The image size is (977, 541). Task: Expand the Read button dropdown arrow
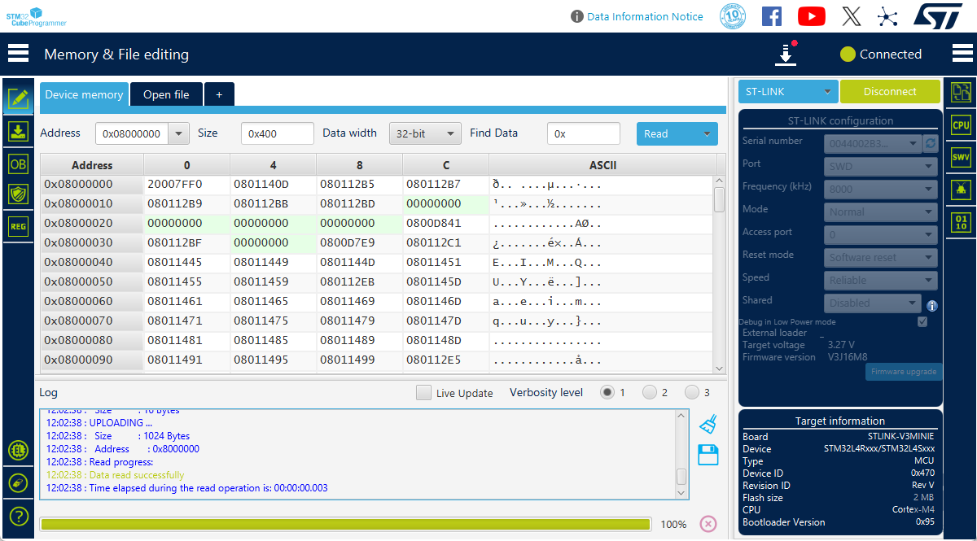tap(705, 133)
